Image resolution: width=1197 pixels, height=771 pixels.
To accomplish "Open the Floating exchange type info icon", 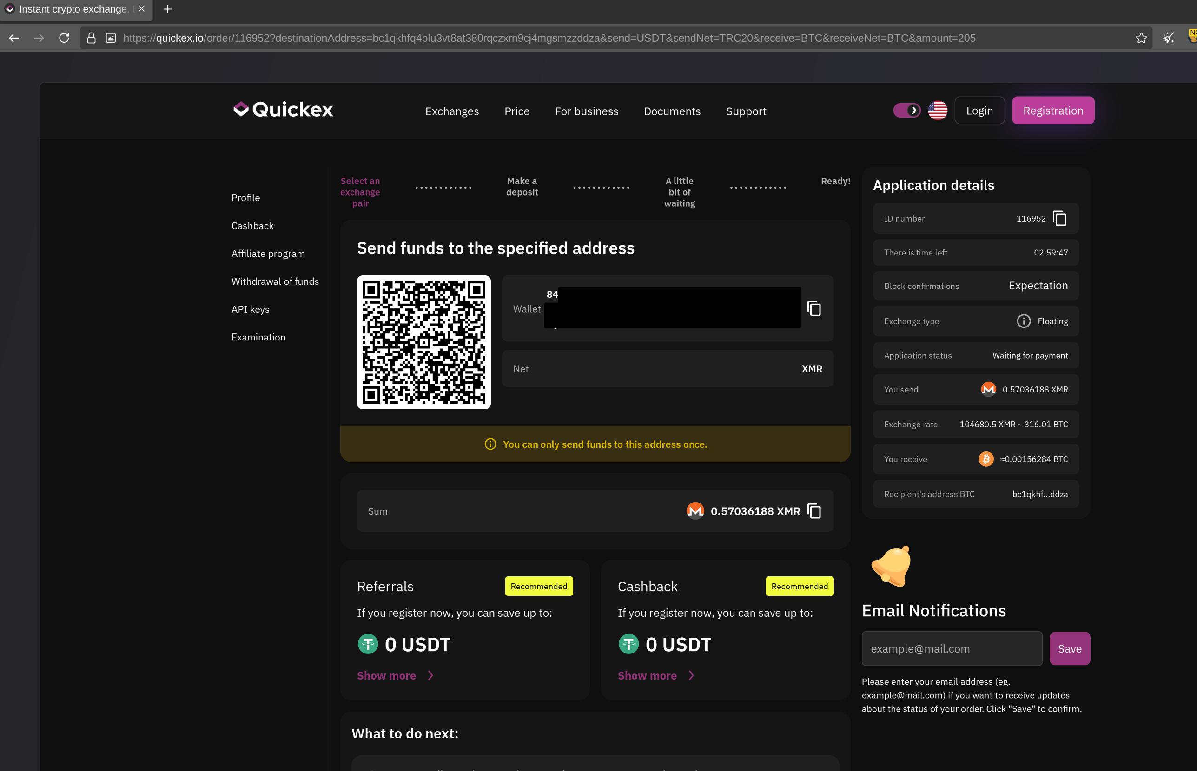I will point(1023,321).
